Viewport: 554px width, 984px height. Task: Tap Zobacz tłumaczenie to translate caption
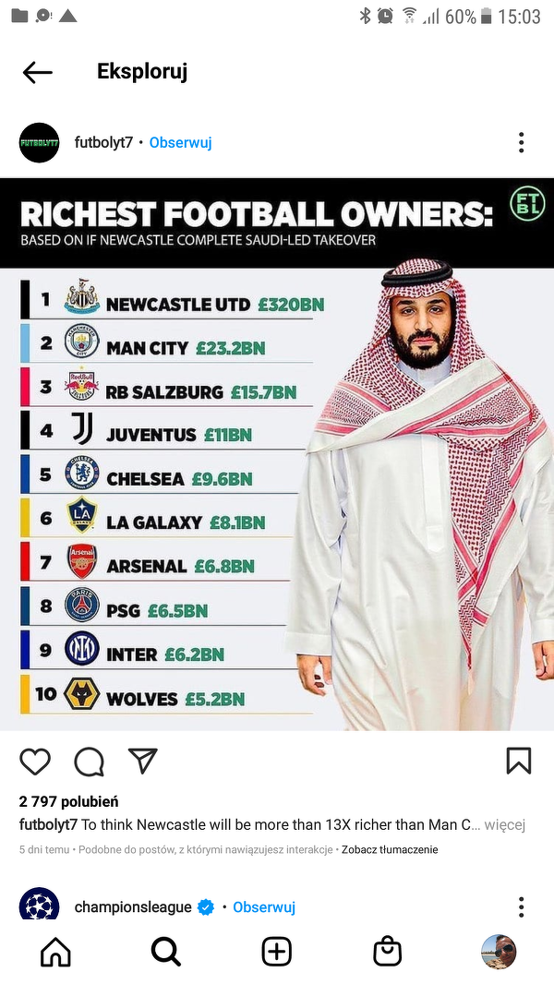390,849
